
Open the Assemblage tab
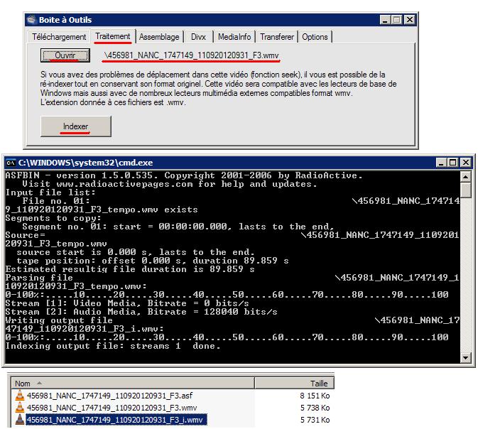(x=159, y=37)
